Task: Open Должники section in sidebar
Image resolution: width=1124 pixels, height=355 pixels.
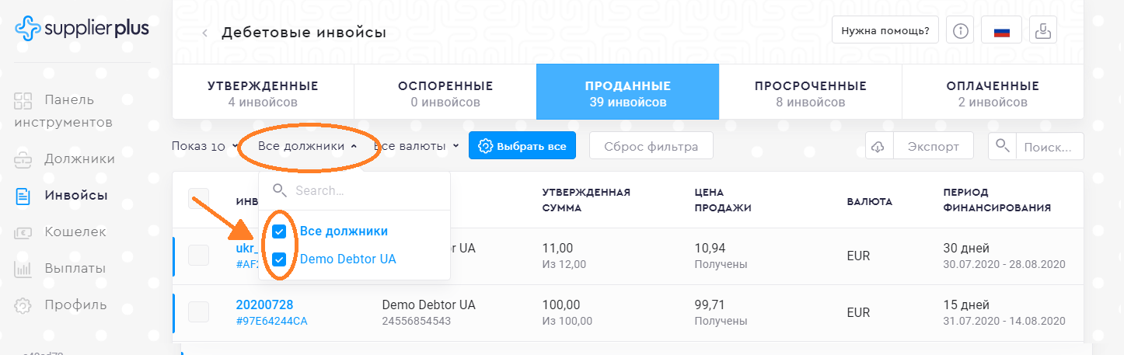Action: pos(79,159)
